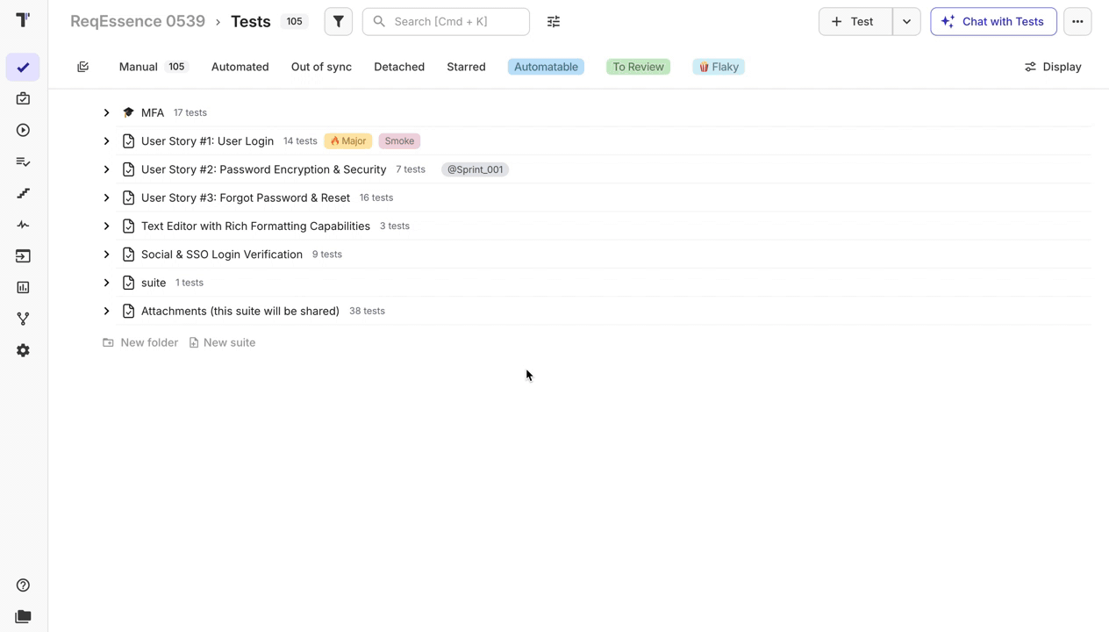Open the settings gear sidebar icon
Image resolution: width=1109 pixels, height=632 pixels.
pos(23,350)
